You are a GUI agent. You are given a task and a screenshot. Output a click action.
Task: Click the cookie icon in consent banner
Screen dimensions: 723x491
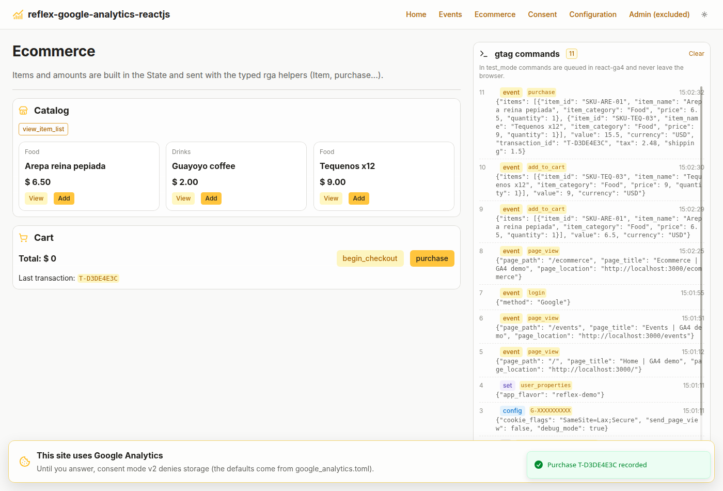click(25, 462)
